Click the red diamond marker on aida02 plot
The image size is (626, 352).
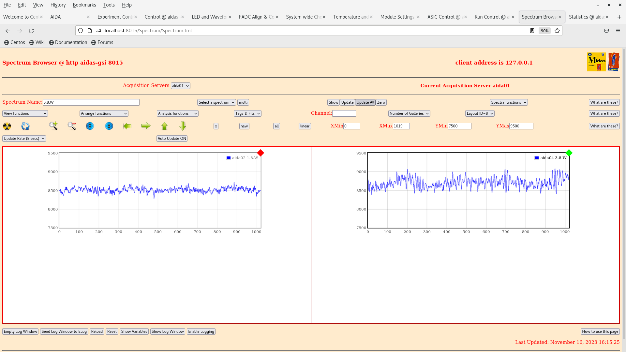(261, 153)
